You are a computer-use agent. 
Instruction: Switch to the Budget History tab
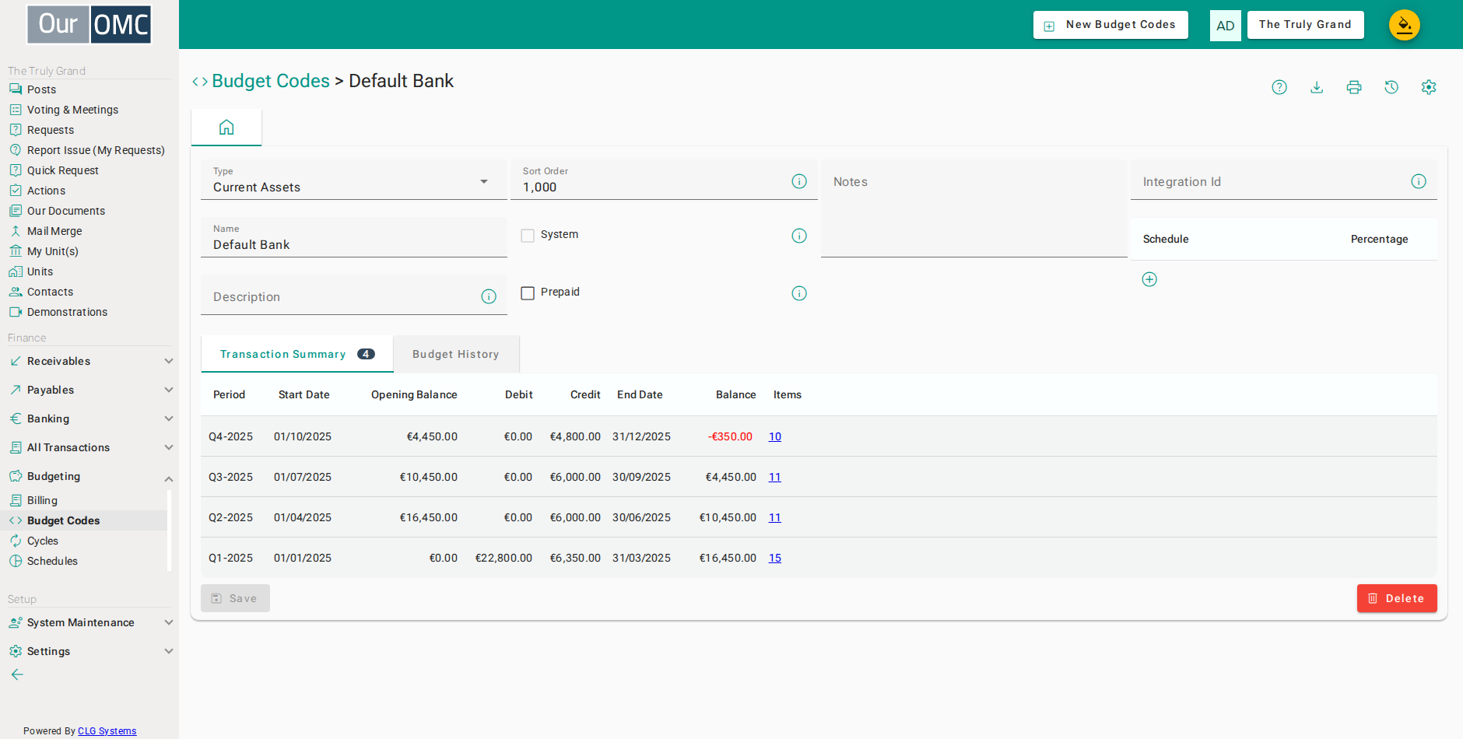point(456,354)
